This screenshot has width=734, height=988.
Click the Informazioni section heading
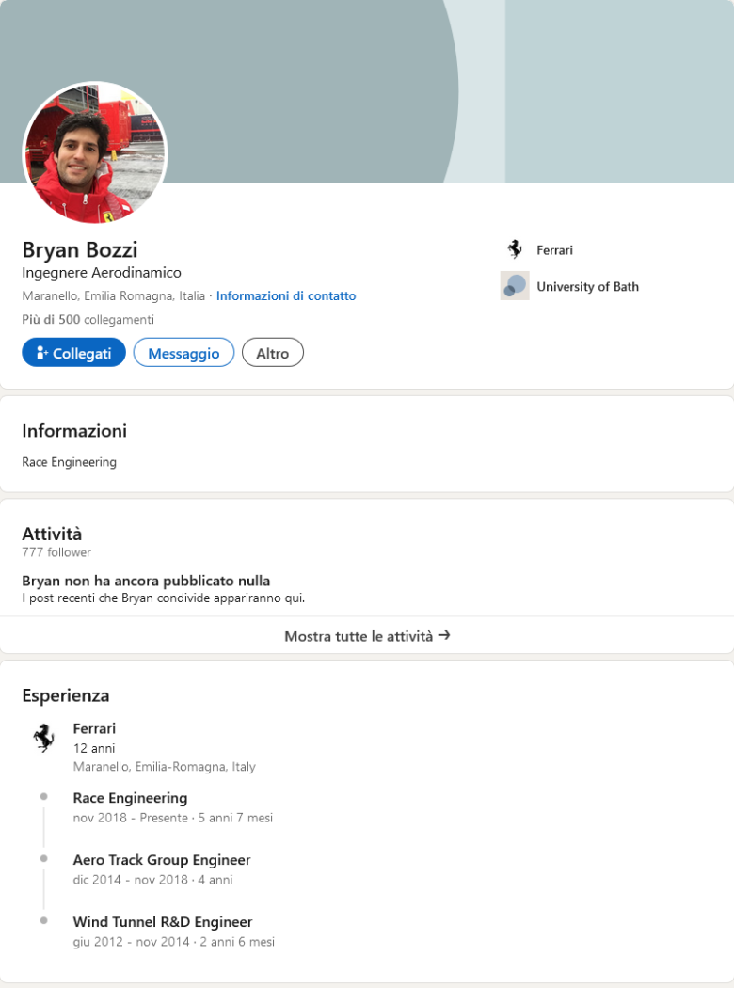pos(74,430)
